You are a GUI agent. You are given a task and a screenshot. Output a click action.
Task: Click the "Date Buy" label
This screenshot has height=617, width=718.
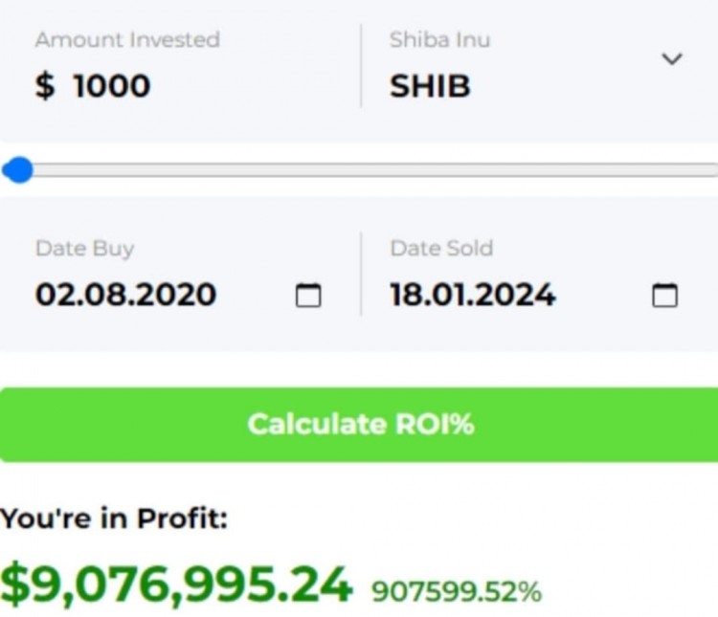(x=84, y=250)
